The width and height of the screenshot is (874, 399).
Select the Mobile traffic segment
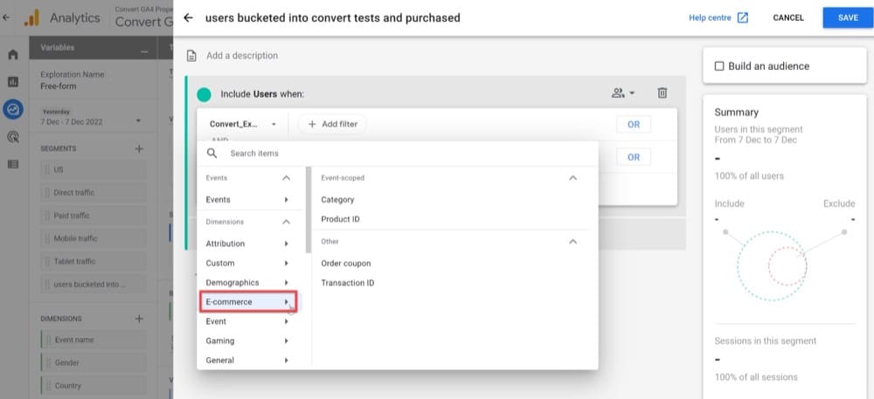(x=94, y=238)
